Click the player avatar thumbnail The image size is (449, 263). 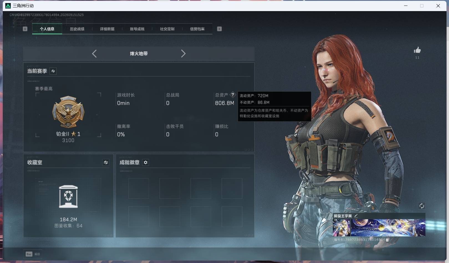pos(341,228)
